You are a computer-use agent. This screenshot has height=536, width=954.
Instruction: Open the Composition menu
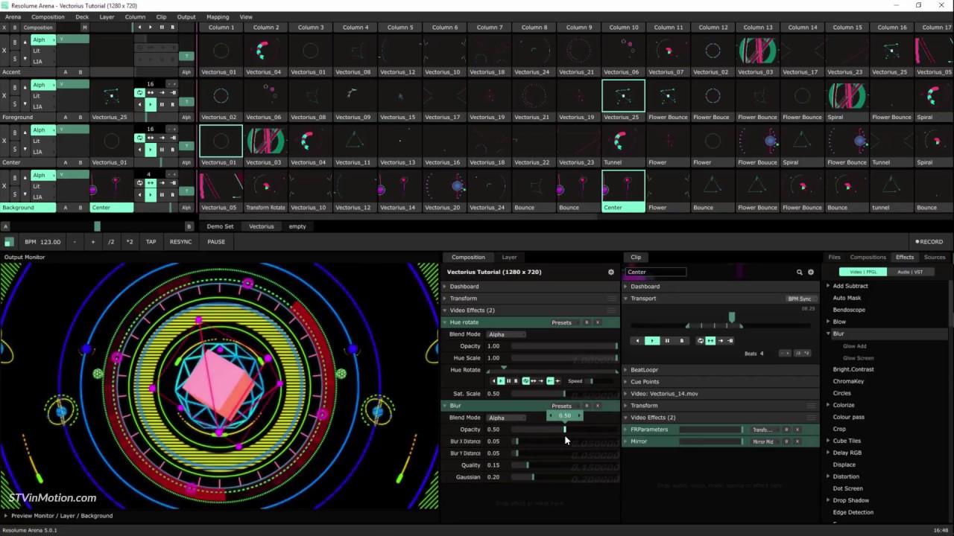(48, 16)
